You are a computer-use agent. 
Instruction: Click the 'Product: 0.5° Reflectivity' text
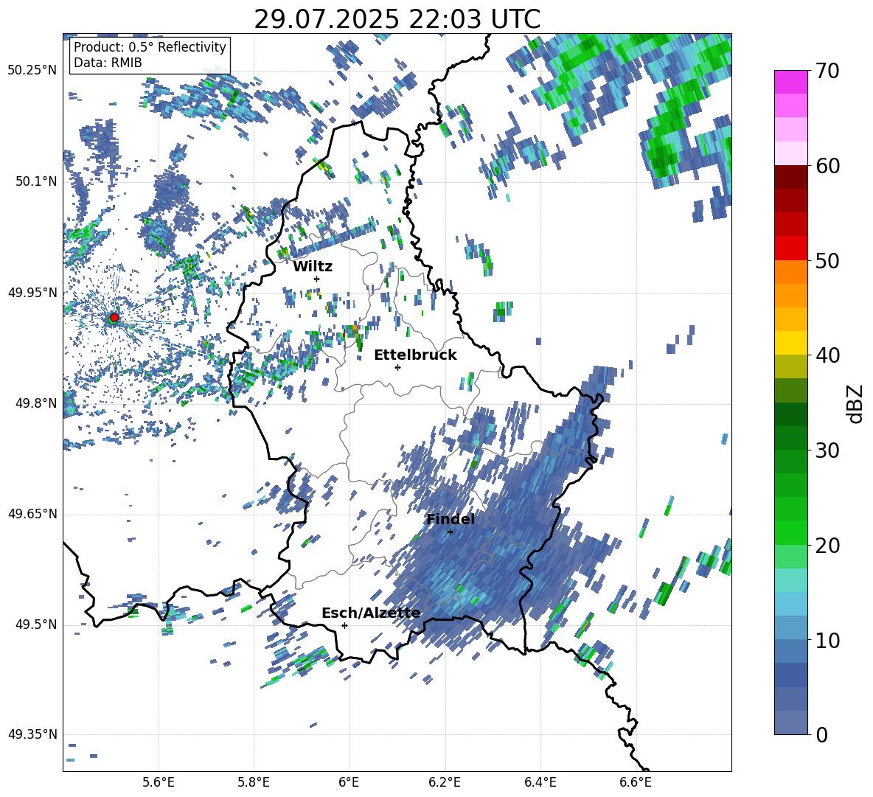(150, 46)
